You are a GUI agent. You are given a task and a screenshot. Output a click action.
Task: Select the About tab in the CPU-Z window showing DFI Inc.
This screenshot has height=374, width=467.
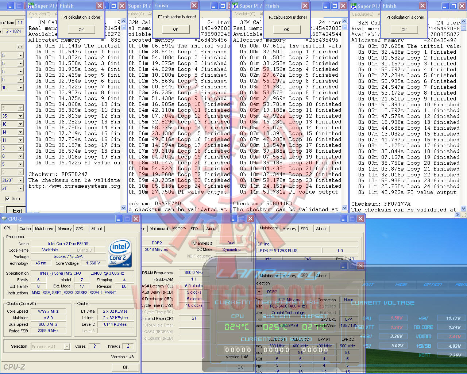321,229
